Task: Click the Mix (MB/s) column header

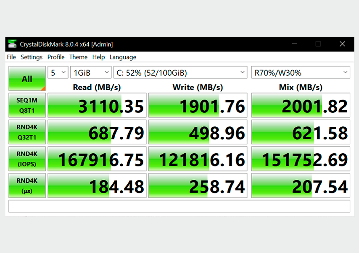Action: (301, 88)
